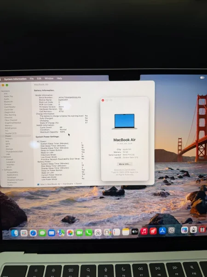Screen dimensions: 207x277
Task: Click the computer icon in the path bar
Action: 38,184
